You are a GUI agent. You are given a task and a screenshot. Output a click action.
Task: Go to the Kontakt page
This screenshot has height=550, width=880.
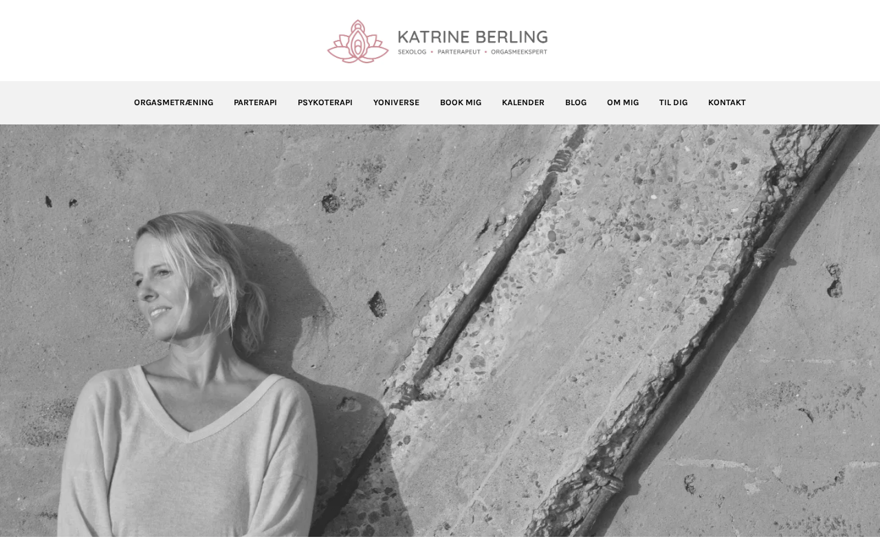[727, 102]
